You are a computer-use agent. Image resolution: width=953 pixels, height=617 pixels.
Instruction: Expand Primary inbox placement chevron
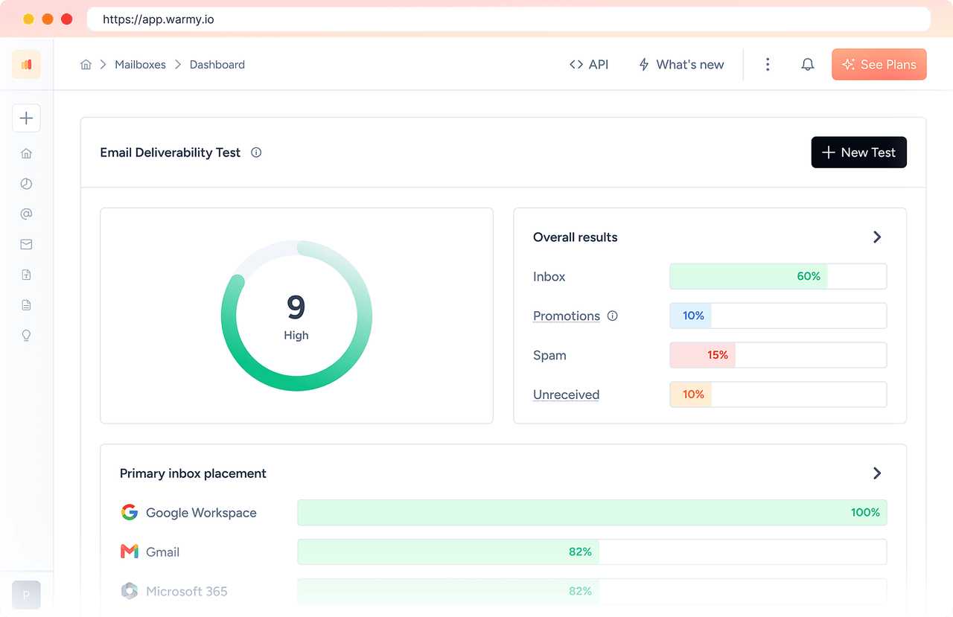point(877,473)
